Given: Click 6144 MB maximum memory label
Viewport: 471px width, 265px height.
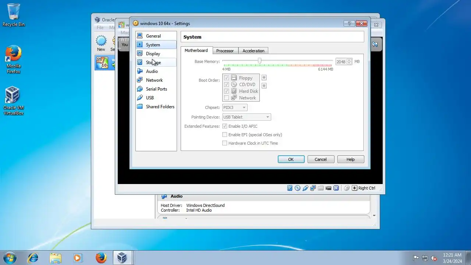Looking at the screenshot, I should [326, 69].
